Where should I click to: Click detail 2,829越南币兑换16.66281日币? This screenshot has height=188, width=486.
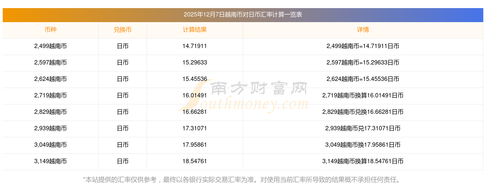[363, 112]
